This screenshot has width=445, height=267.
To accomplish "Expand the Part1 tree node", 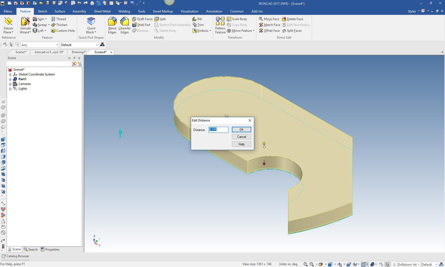I will click(x=10, y=79).
